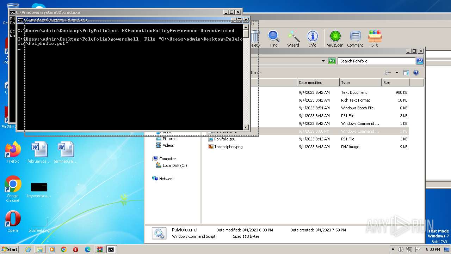Click the 8:00 PM taskbar clock
Viewport: 451px width, 254px height.
[x=433, y=249]
